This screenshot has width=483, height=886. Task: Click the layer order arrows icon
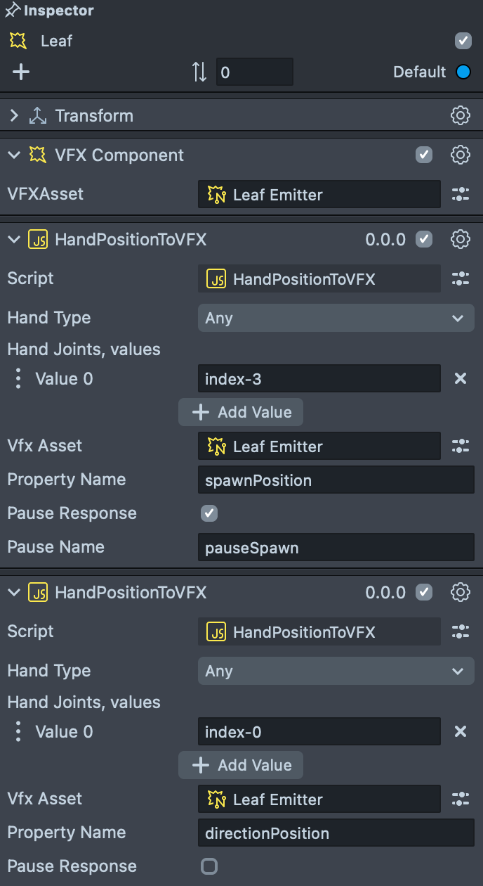[199, 72]
